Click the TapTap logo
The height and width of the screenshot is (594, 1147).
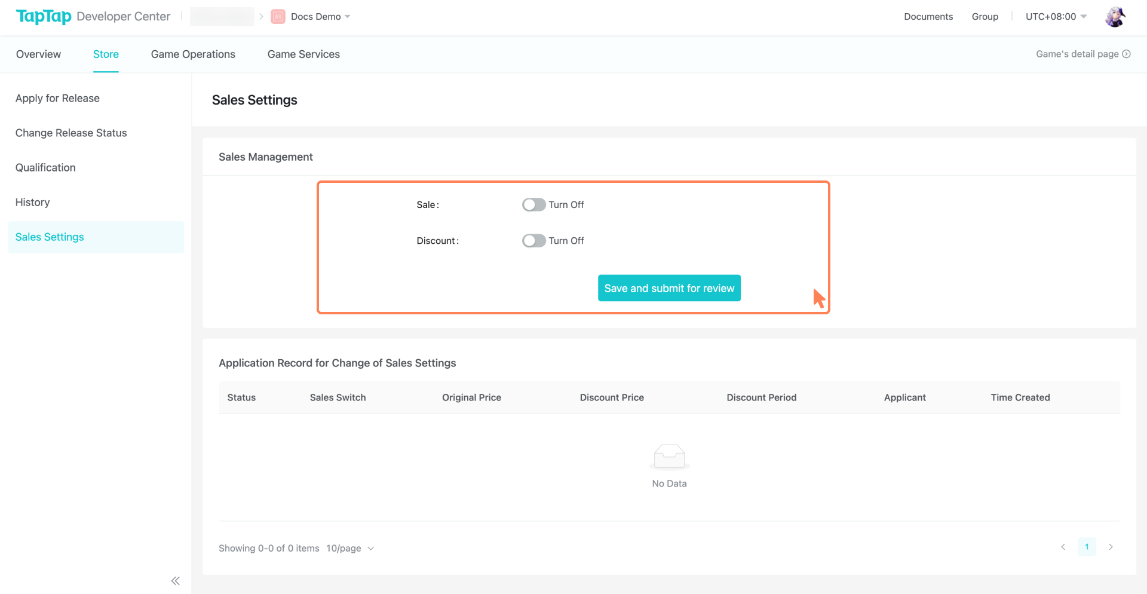click(43, 16)
